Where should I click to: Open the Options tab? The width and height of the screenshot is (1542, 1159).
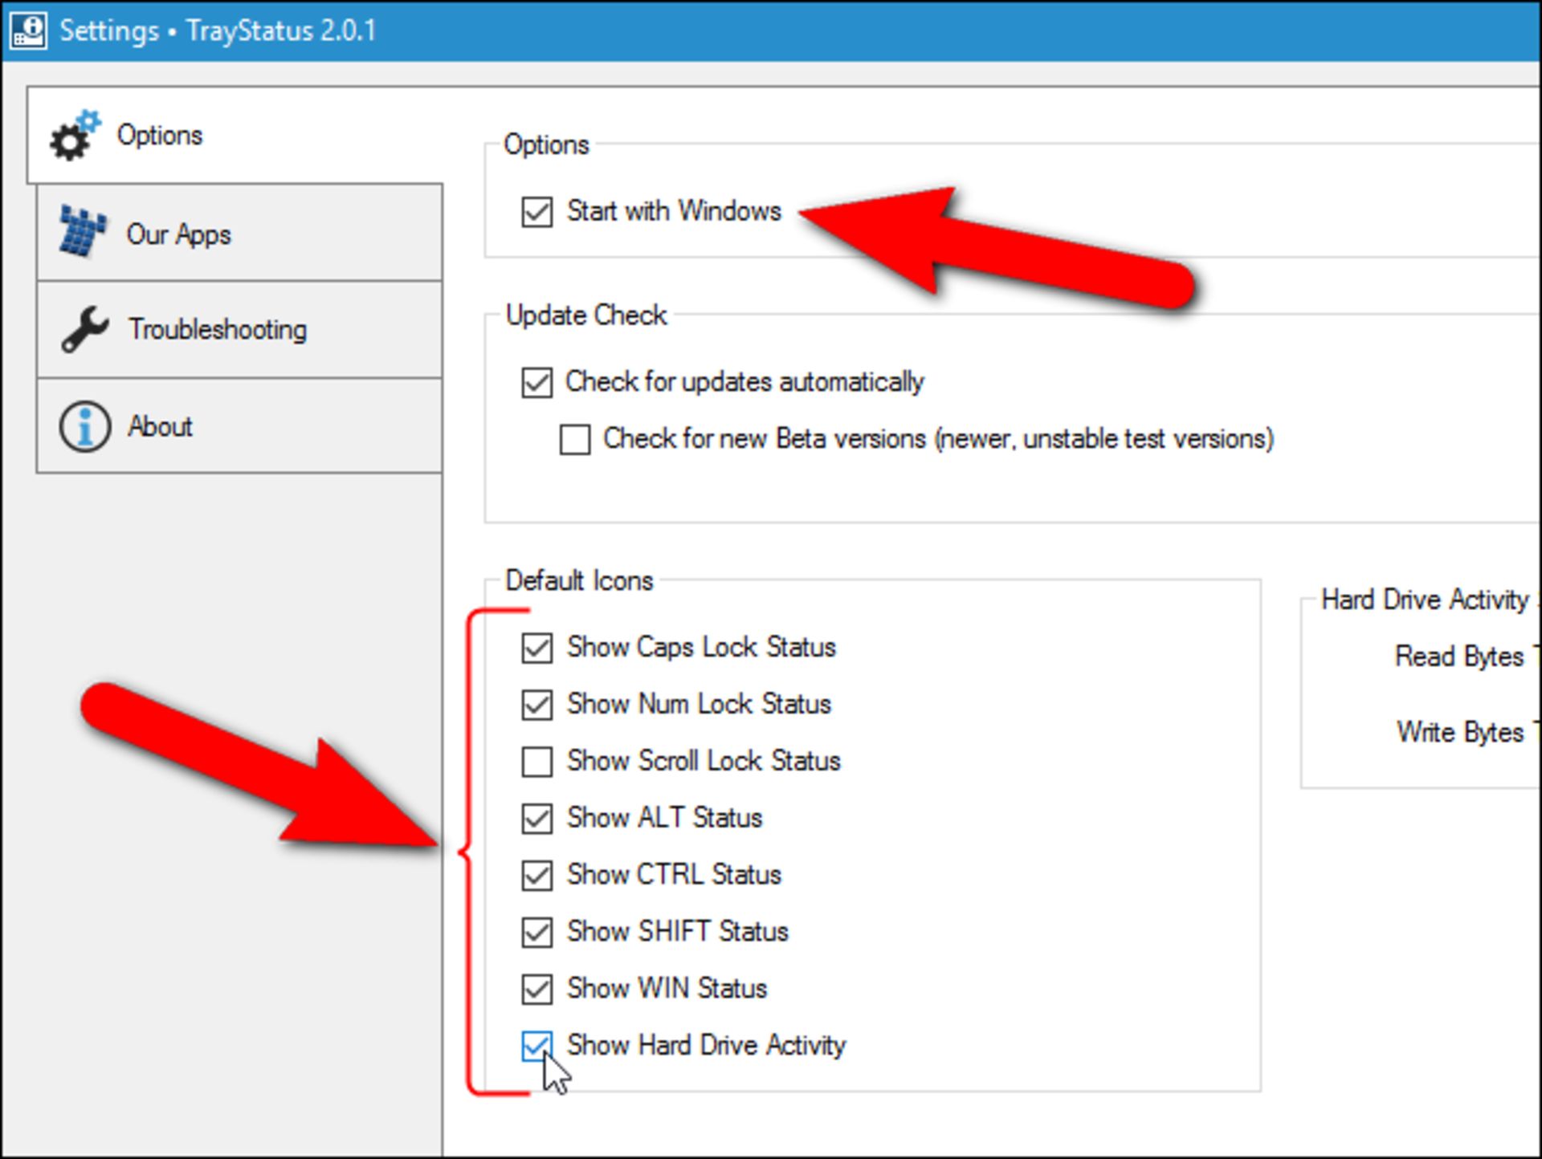(159, 135)
